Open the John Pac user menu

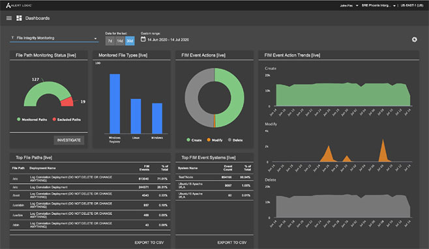coord(349,5)
